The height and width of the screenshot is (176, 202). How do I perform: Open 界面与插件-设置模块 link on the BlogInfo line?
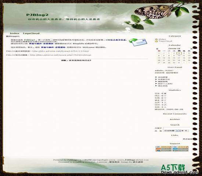(x=41, y=44)
